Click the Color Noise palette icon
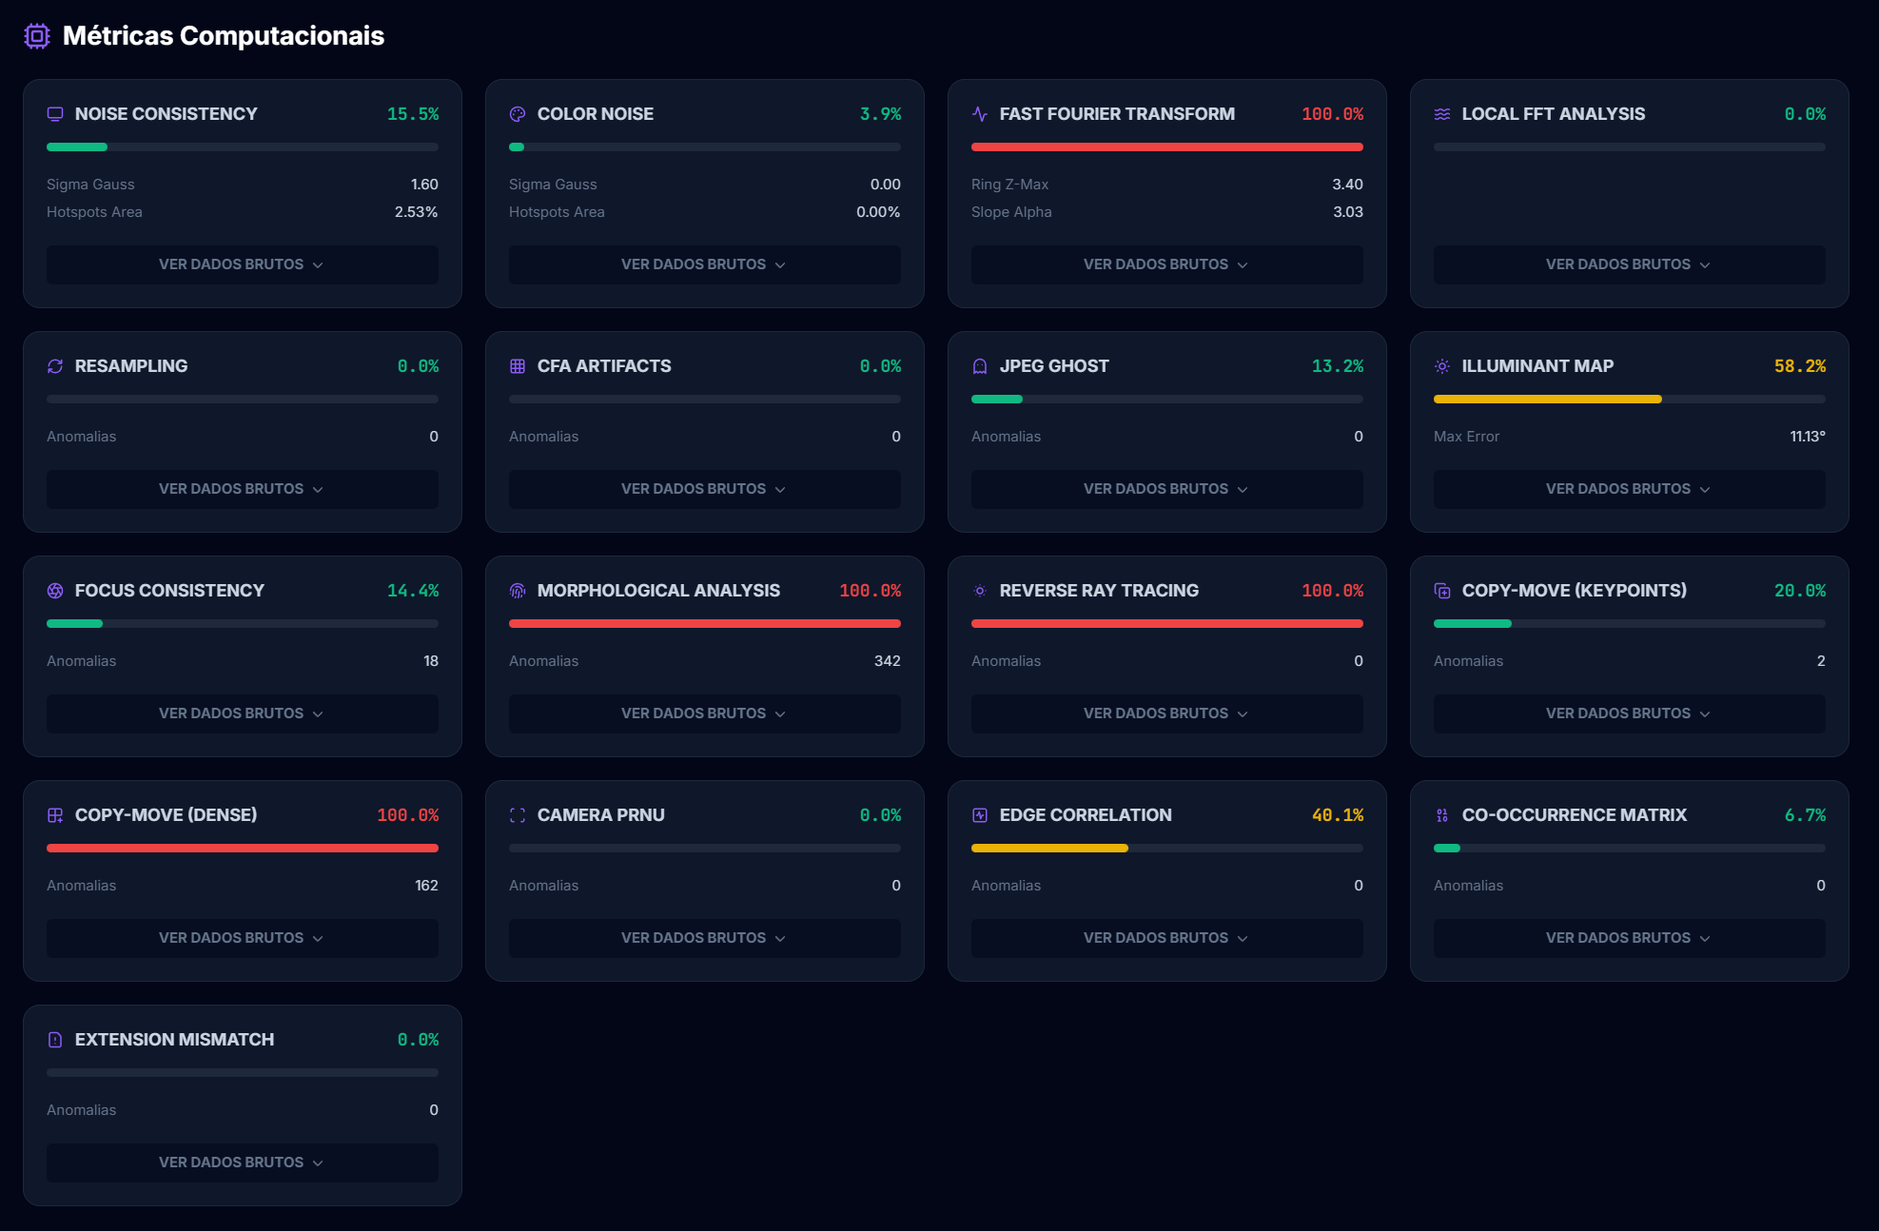 click(518, 114)
